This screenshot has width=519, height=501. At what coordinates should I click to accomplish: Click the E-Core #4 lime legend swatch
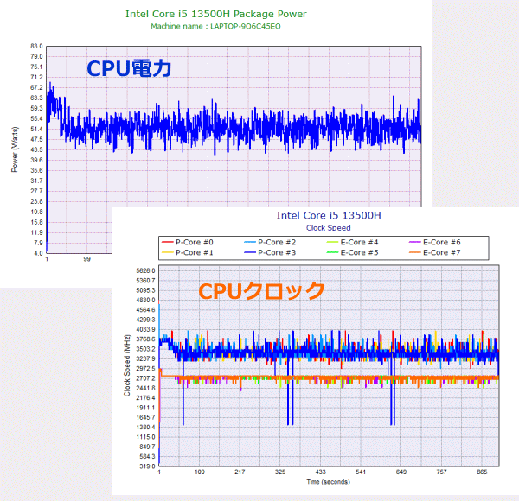coord(332,242)
